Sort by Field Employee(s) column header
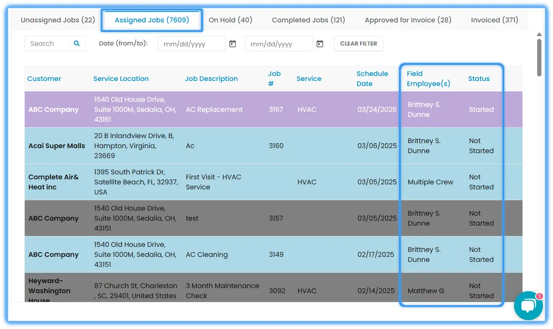Screen dimensions: 553x329 click(x=429, y=79)
